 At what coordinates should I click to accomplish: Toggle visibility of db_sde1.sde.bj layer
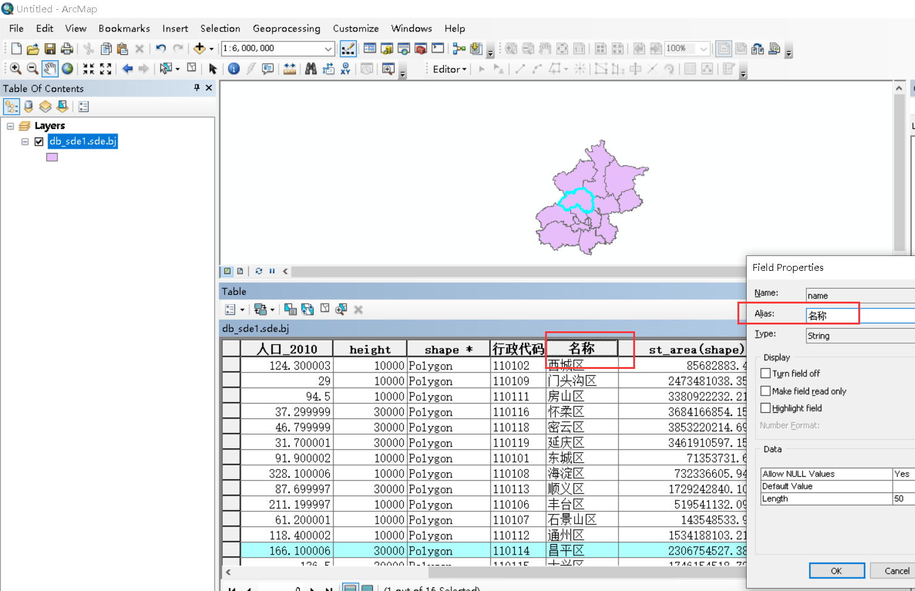pyautogui.click(x=39, y=141)
